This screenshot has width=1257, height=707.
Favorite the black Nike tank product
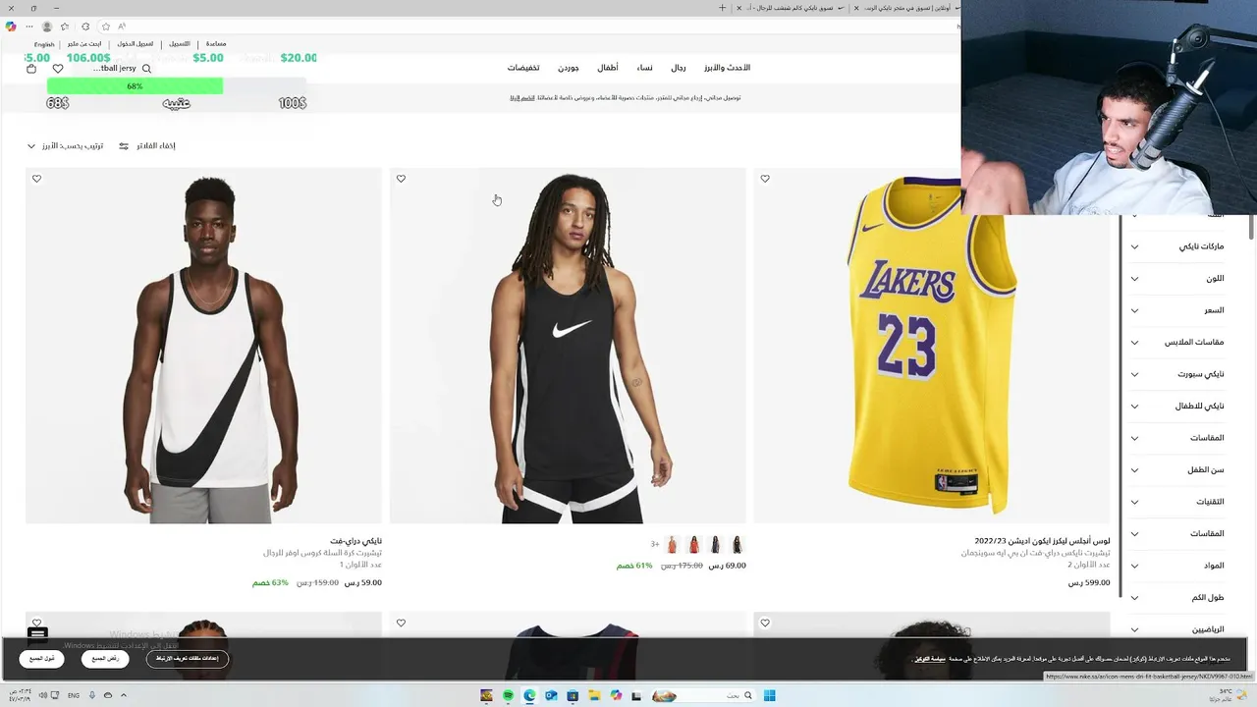click(x=401, y=179)
